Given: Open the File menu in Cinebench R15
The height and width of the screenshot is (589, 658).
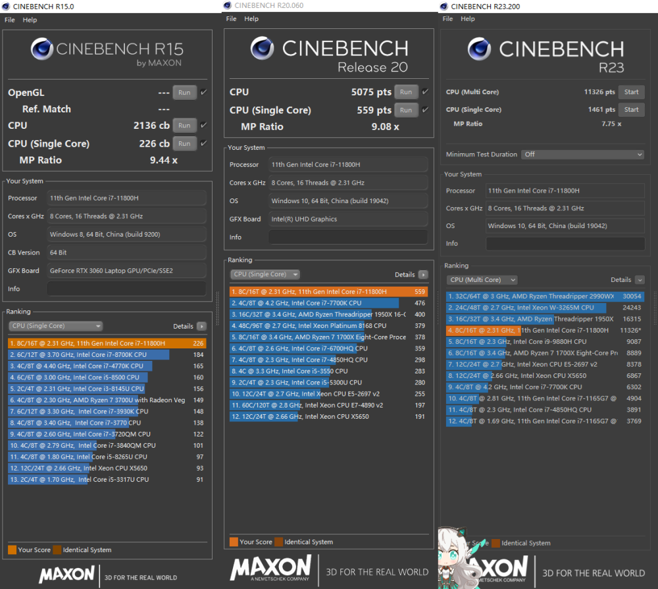Looking at the screenshot, I should (10, 20).
